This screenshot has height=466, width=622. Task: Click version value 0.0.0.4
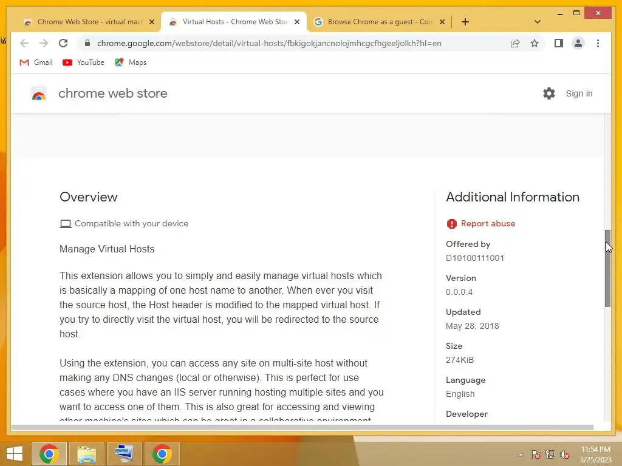click(459, 292)
